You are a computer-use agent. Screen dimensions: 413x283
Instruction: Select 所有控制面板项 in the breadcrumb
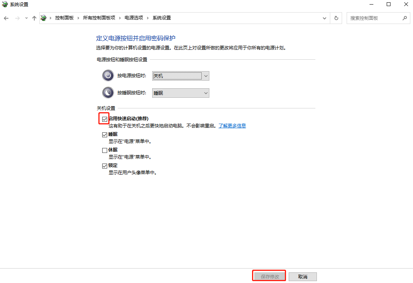99,18
